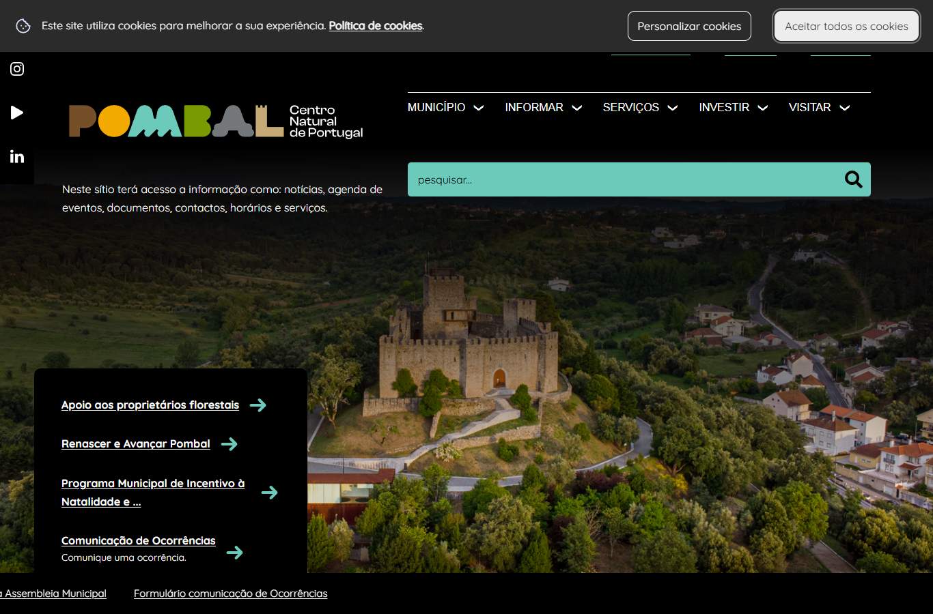Image resolution: width=933 pixels, height=614 pixels.
Task: Click the cookie icon in the banner
Action: tap(23, 26)
